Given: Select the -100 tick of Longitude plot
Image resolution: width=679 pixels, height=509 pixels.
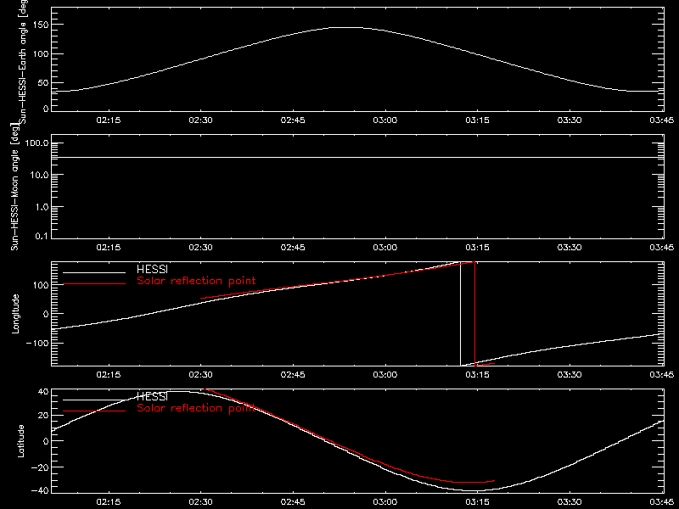Looking at the screenshot, I should (x=36, y=343).
